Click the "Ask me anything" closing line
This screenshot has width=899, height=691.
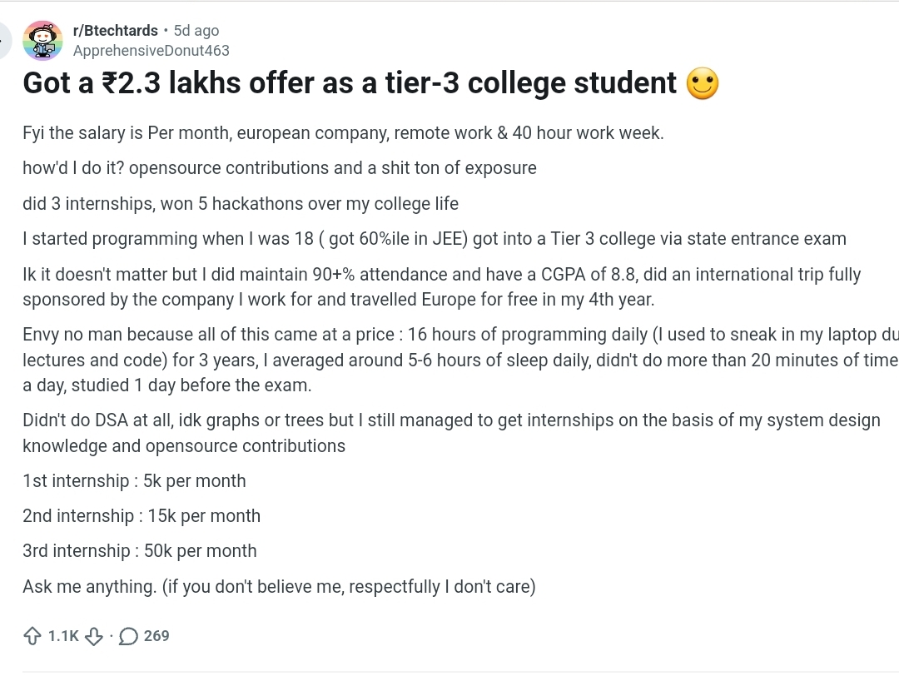coord(279,587)
